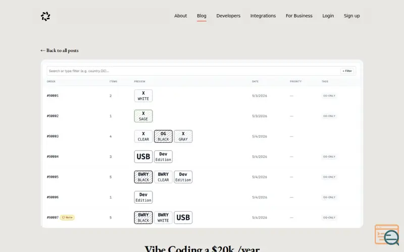Click the 5/4/2026 date of order #90003
The width and height of the screenshot is (404, 252).
[260, 136]
